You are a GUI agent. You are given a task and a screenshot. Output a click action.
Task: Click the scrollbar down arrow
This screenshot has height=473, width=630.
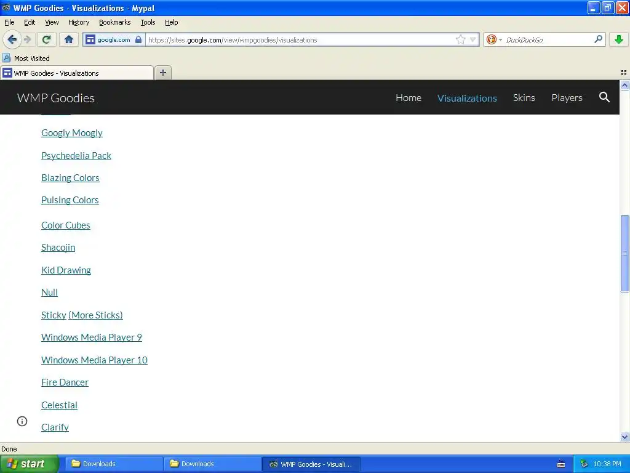pos(624,437)
